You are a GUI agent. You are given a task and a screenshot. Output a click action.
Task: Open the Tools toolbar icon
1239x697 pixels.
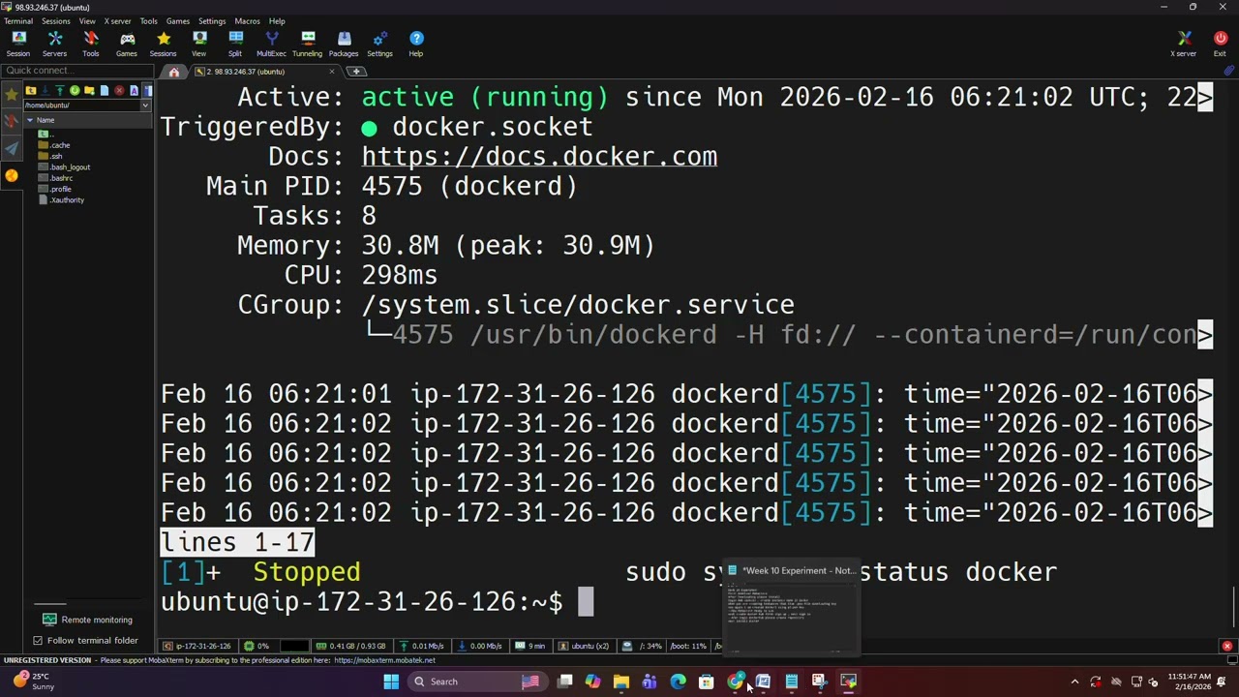[90, 44]
